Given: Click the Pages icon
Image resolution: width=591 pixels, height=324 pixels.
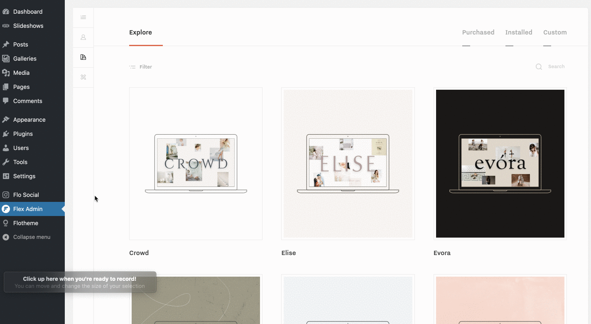Looking at the screenshot, I should pyautogui.click(x=6, y=87).
